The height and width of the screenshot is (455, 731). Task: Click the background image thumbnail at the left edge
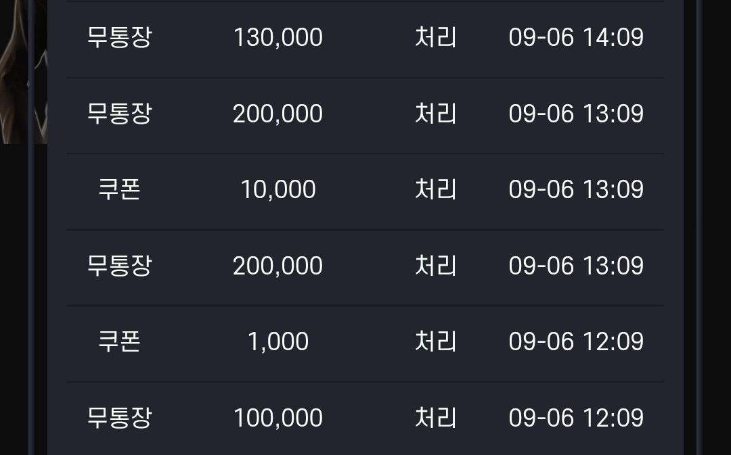23,72
